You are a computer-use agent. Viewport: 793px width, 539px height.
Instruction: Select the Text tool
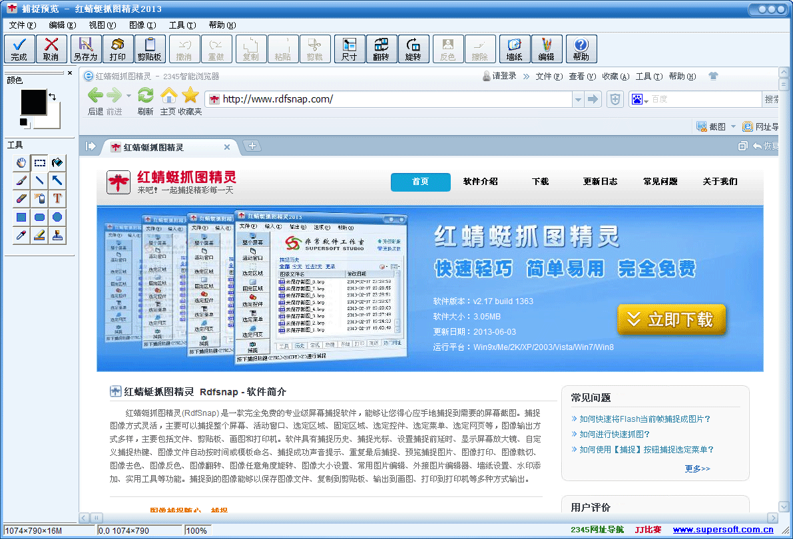point(57,198)
